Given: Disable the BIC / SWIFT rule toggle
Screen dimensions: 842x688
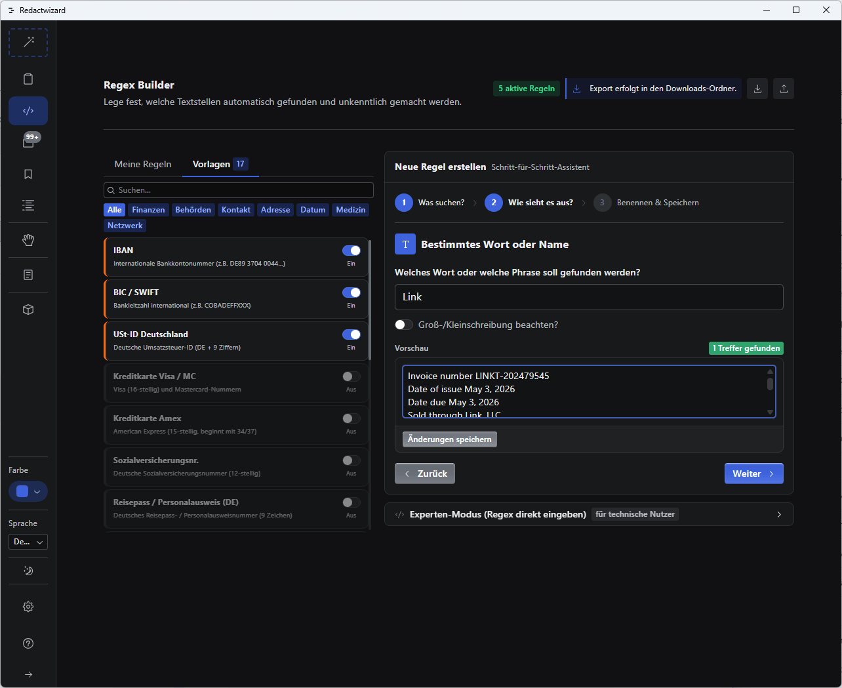Looking at the screenshot, I should (351, 293).
